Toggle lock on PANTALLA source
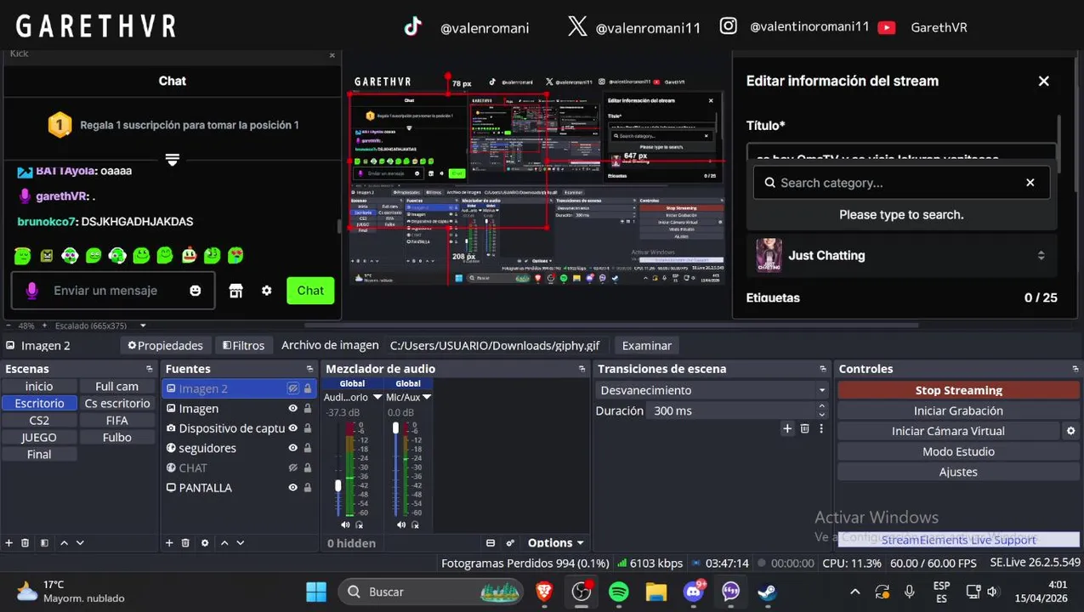 (x=308, y=488)
